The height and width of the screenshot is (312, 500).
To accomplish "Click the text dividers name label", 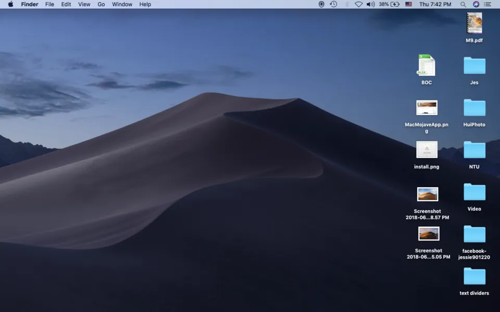I will [474, 293].
